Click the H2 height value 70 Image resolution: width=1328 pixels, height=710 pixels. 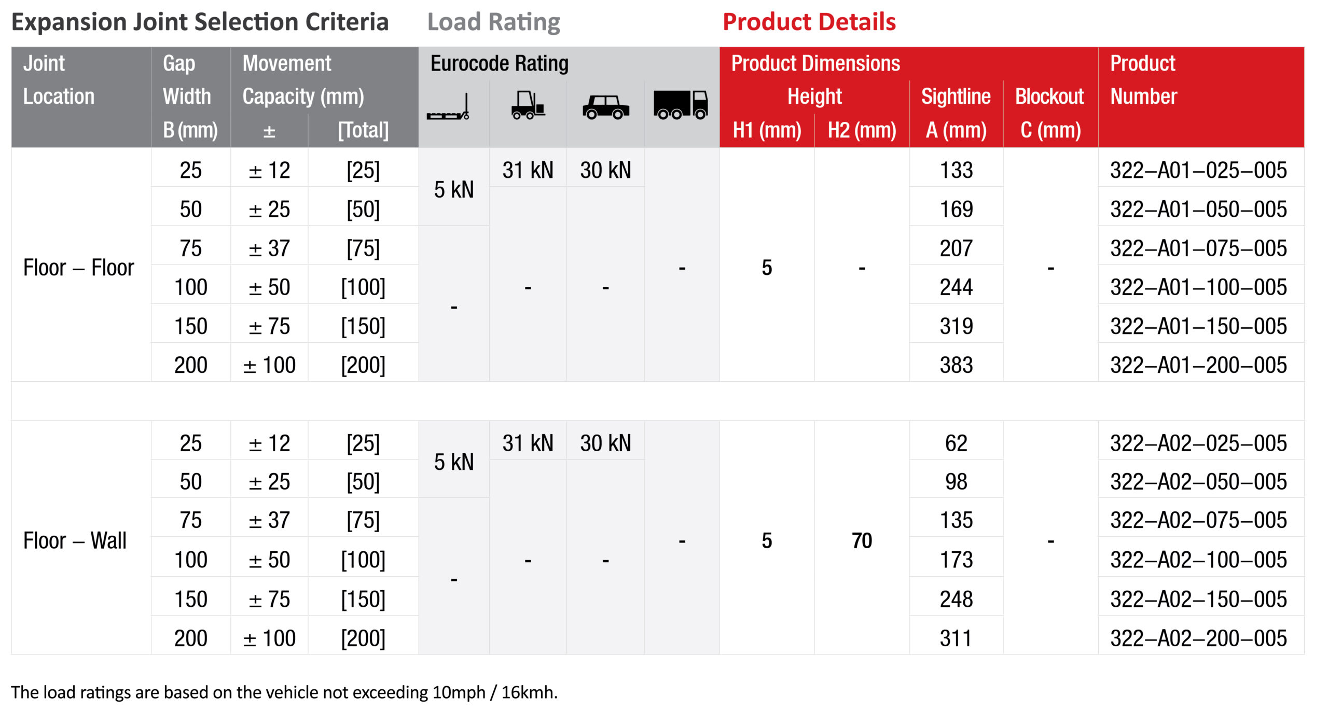(862, 541)
